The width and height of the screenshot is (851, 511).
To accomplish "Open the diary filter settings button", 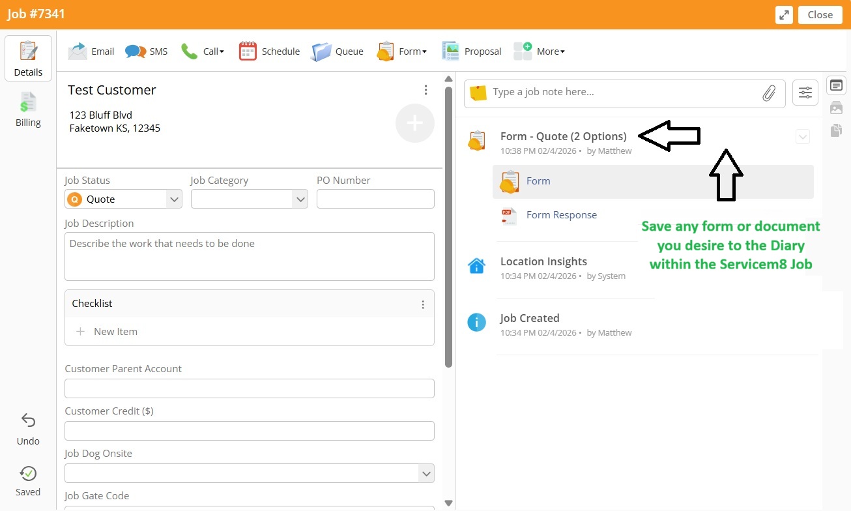I will (805, 93).
